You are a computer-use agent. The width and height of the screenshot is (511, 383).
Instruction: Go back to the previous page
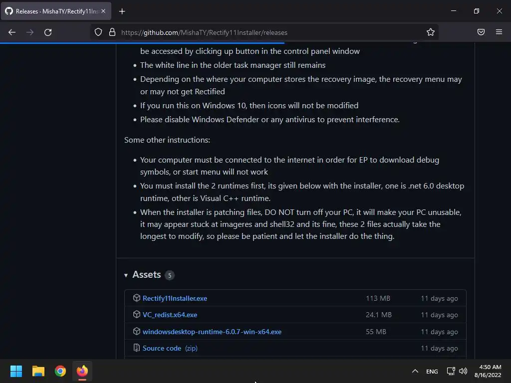pyautogui.click(x=12, y=32)
